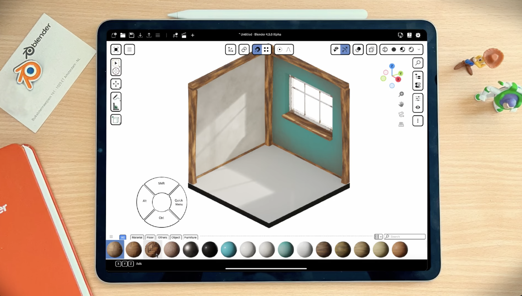Image resolution: width=522 pixels, height=296 pixels.
Task: Select the All asset tab
Action: pos(123,237)
